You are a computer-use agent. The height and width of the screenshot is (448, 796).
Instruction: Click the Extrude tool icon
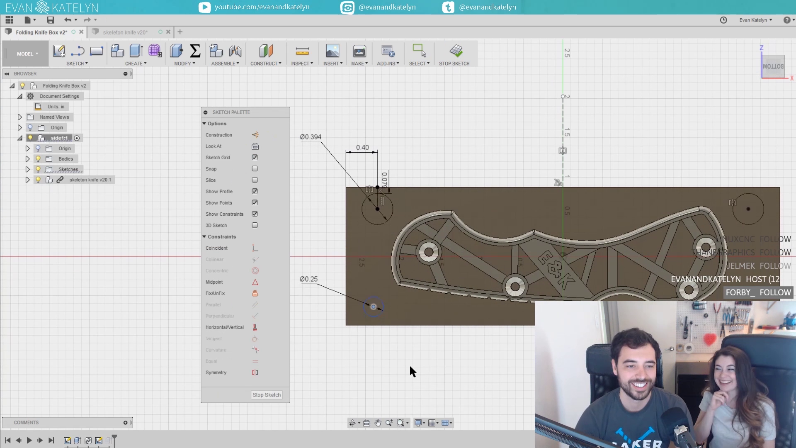coord(136,51)
